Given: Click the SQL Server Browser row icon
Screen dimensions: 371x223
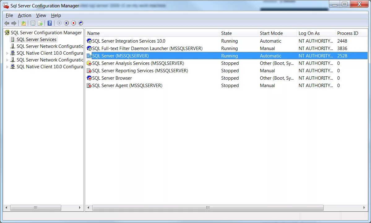Looking at the screenshot, I should pyautogui.click(x=89, y=78).
